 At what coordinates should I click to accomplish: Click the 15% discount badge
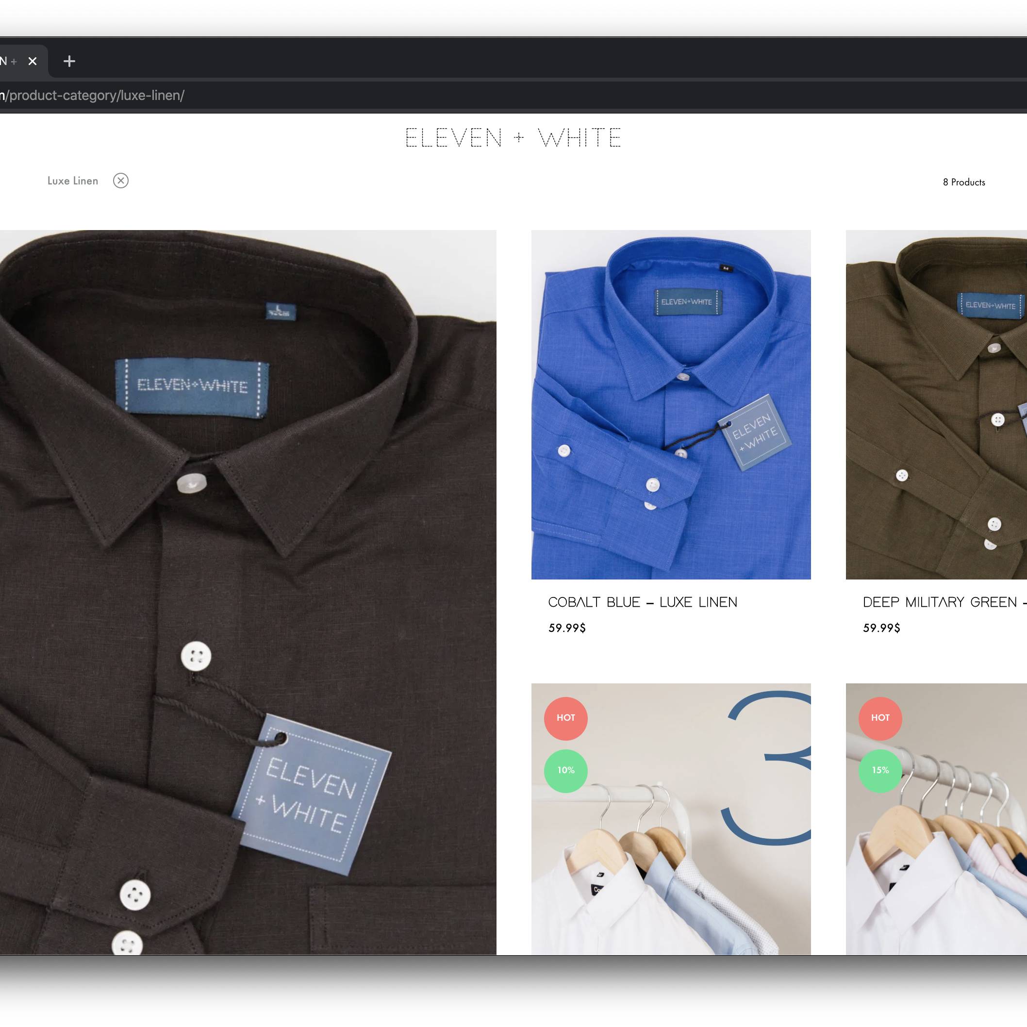coord(880,771)
